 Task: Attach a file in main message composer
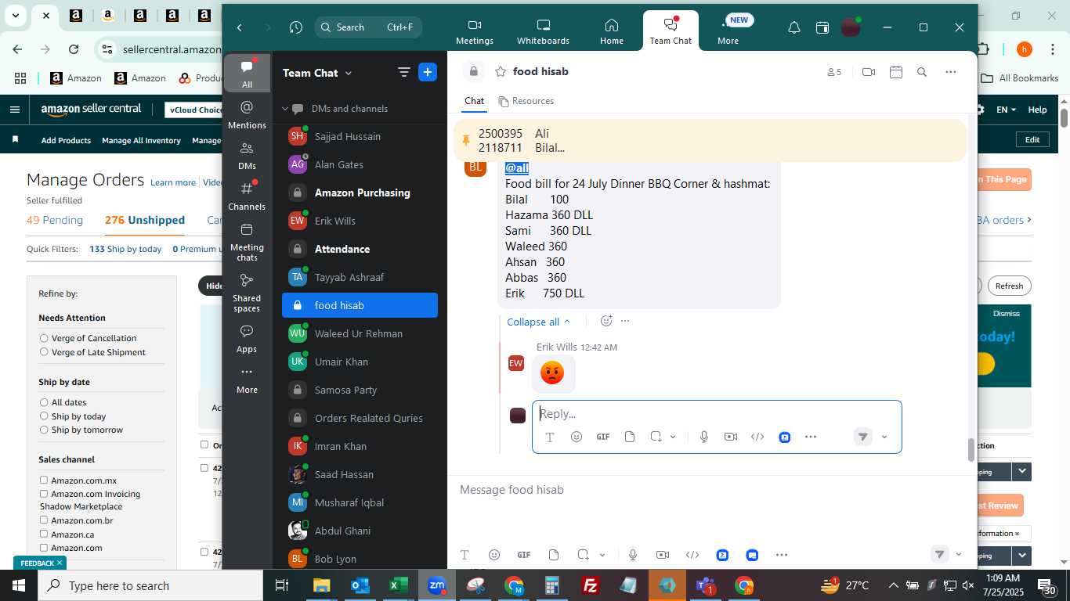554,555
